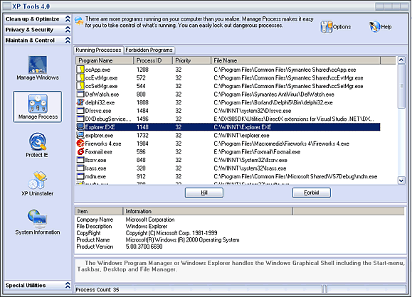This screenshot has width=412, height=297.
Task: Click the highlighted Explorer.EXE computer icon
Action: 80,127
